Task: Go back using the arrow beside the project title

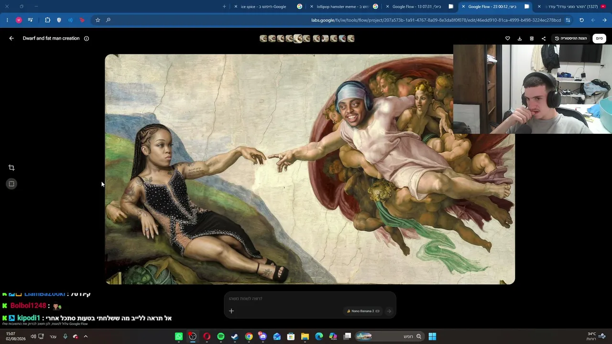Action: click(11, 38)
